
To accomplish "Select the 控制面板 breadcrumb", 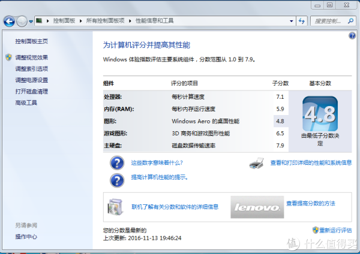I will click(x=64, y=21).
